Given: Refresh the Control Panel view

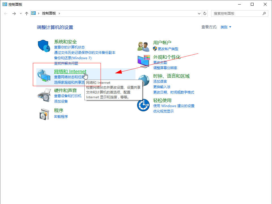Looking at the screenshot, I should [205, 13].
